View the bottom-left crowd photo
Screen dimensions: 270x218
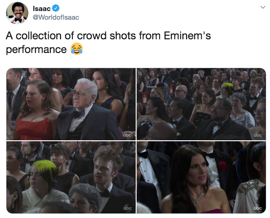point(71,177)
